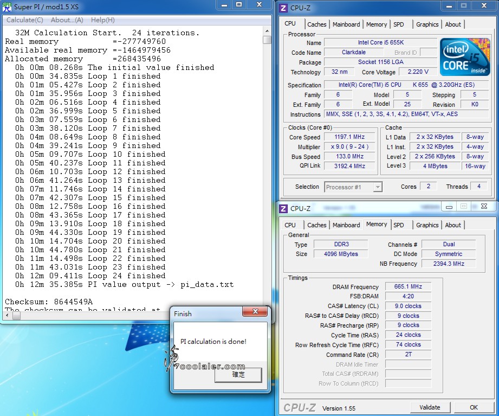
Task: Click the Super PI title bar icon
Action: [7, 7]
